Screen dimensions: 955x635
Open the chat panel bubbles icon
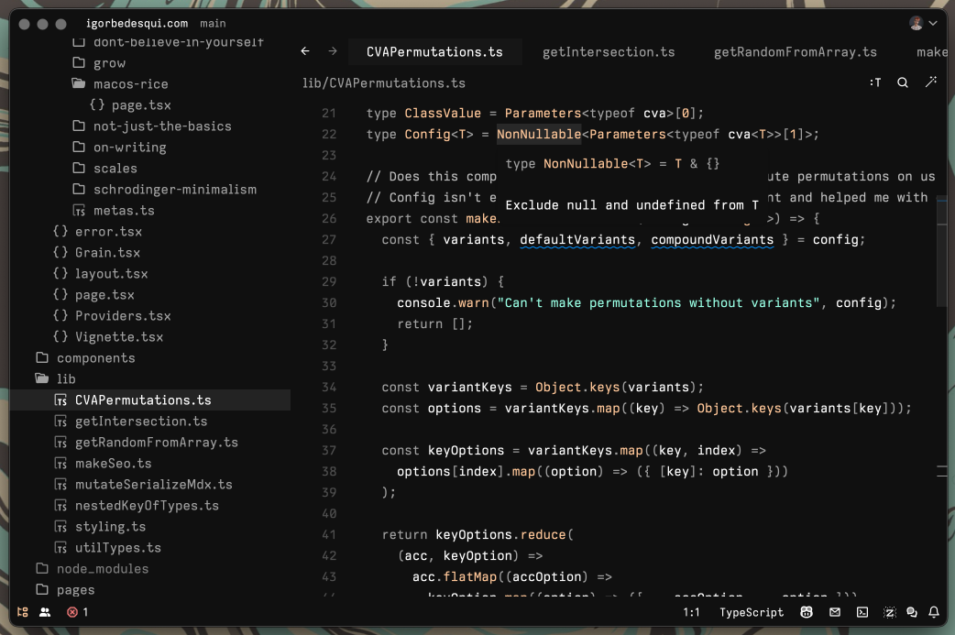(912, 612)
